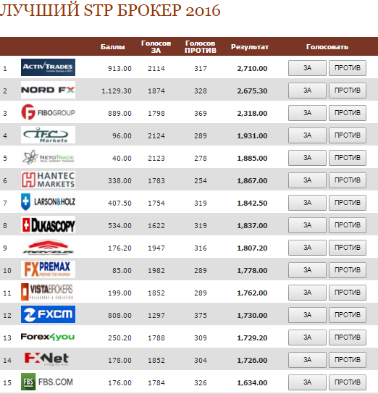Vote ЗА for Forex4you
Screen dimensions: 378x394
point(307,338)
